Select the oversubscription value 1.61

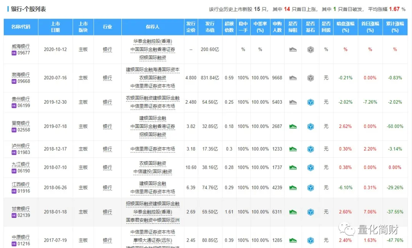pos(229,212)
